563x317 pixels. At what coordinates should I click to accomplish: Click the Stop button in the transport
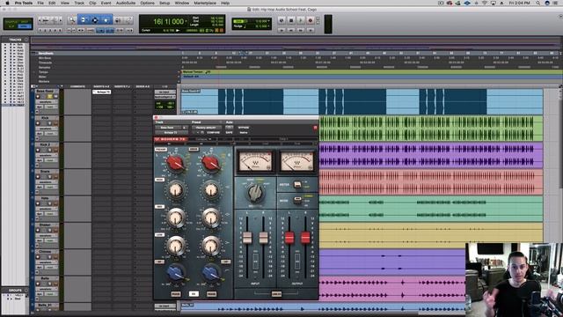(291, 20)
